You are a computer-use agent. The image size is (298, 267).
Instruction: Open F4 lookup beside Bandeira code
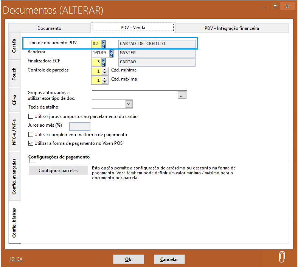click(x=112, y=53)
